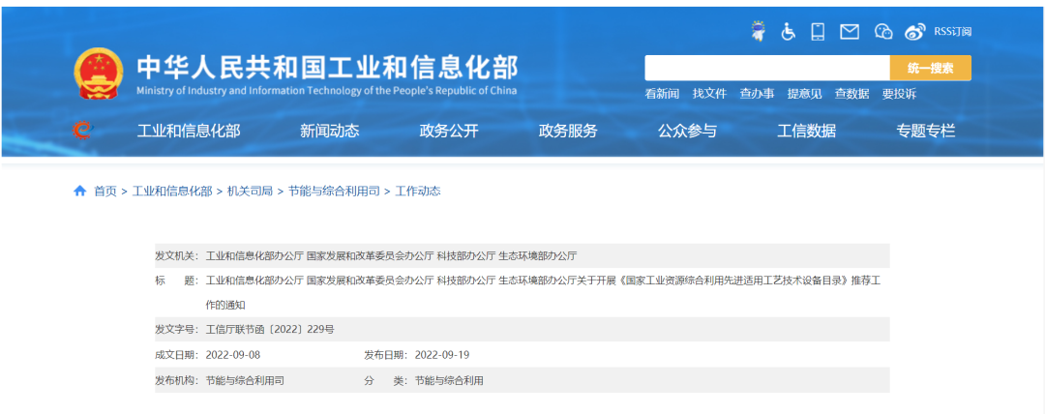Go to 首页 in breadcrumb
Image resolution: width=1045 pixels, height=414 pixels.
pyautogui.click(x=105, y=192)
